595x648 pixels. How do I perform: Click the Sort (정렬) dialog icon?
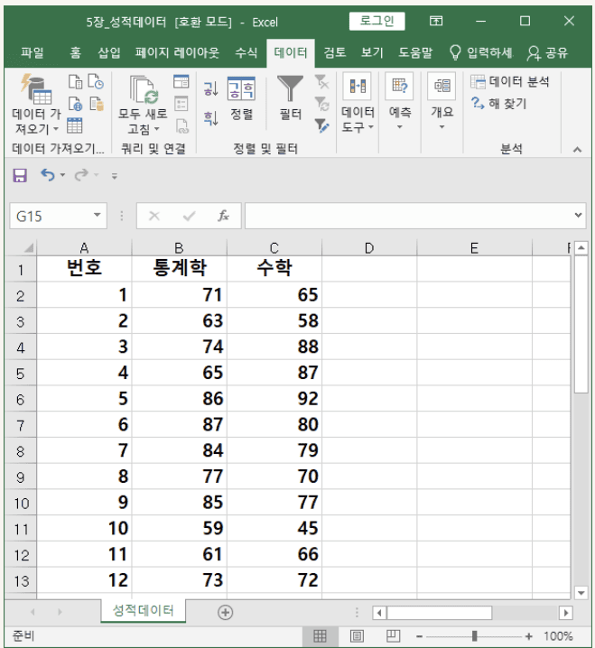240,88
